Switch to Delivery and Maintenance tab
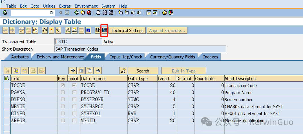Viewport: 303px width, 134px height. click(60, 57)
